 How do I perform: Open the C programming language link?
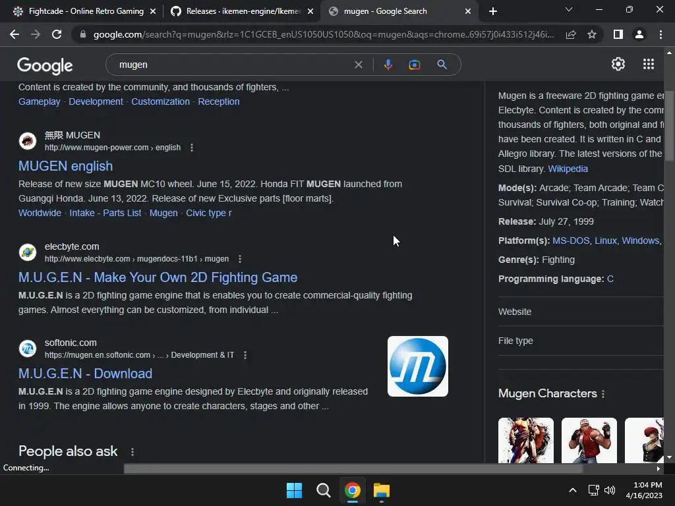(x=610, y=279)
